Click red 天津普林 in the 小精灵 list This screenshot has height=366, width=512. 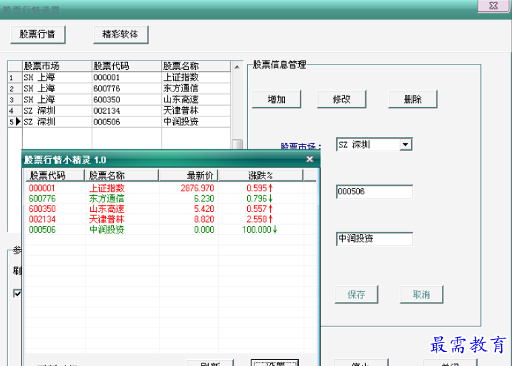pos(106,219)
